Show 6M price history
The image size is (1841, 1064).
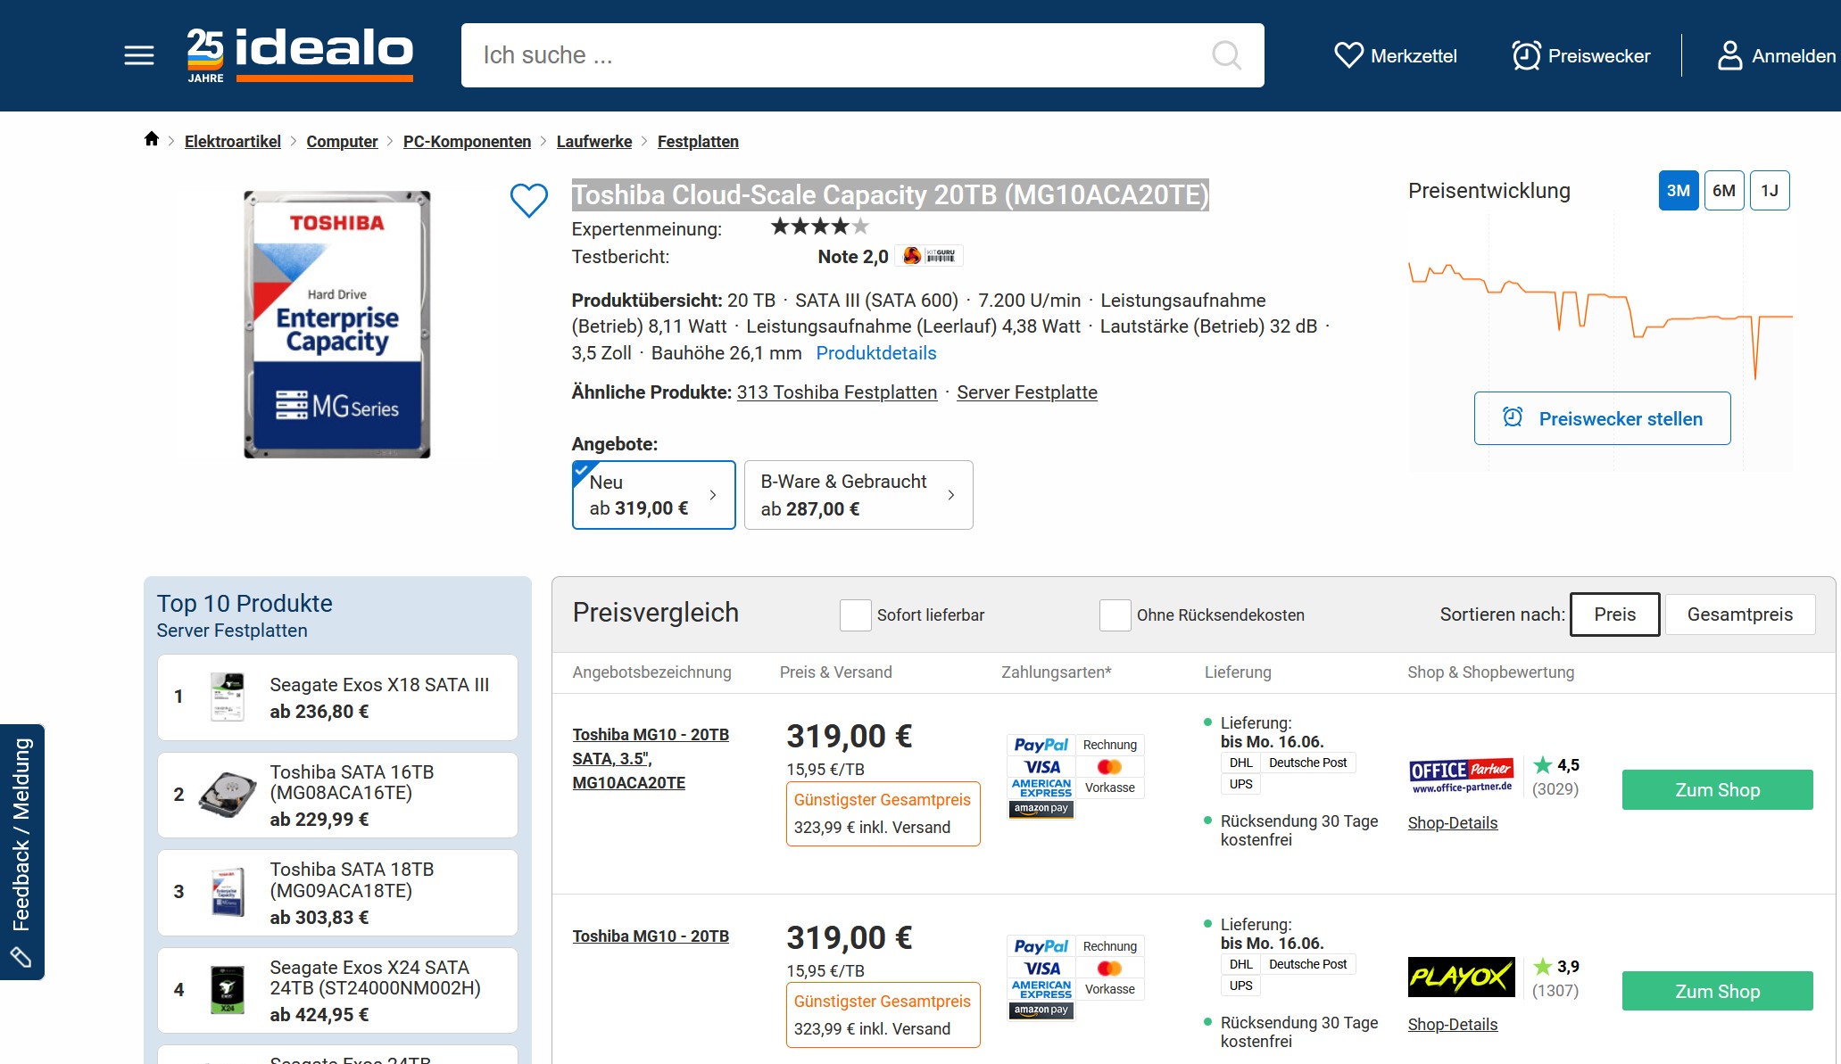[x=1724, y=191]
